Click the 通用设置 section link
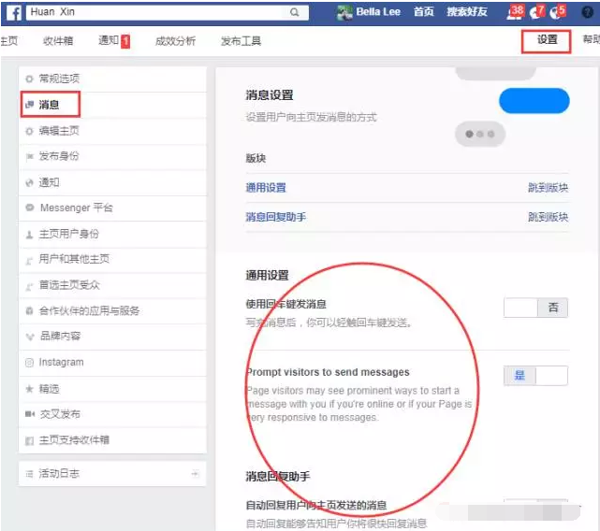This screenshot has height=531, width=600. coord(266,188)
